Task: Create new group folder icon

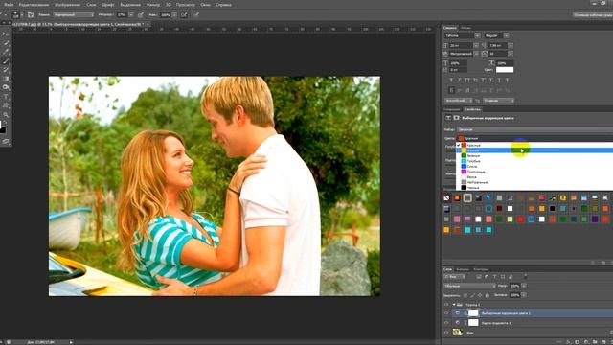Action: click(x=594, y=342)
